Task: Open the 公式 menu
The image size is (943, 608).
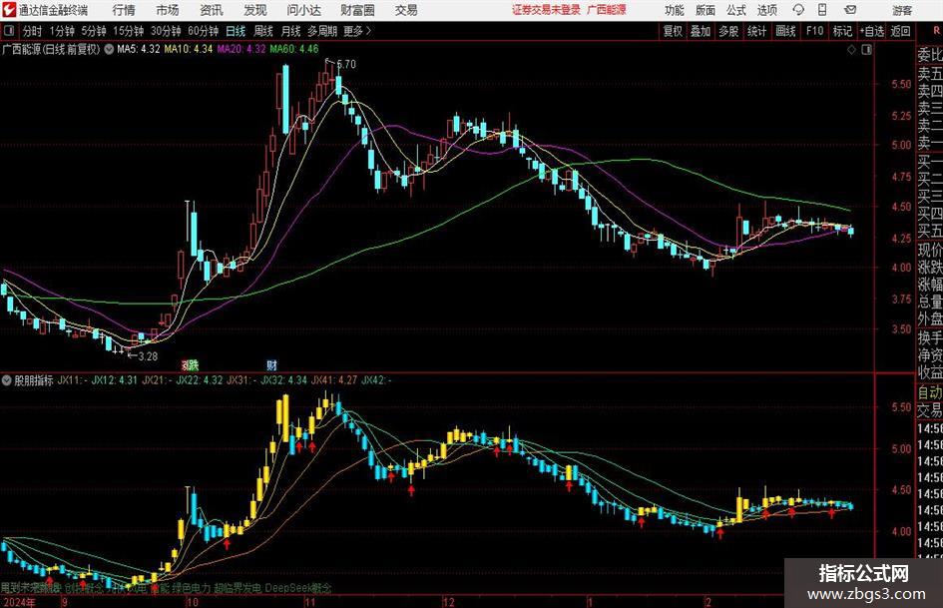Action: [736, 10]
